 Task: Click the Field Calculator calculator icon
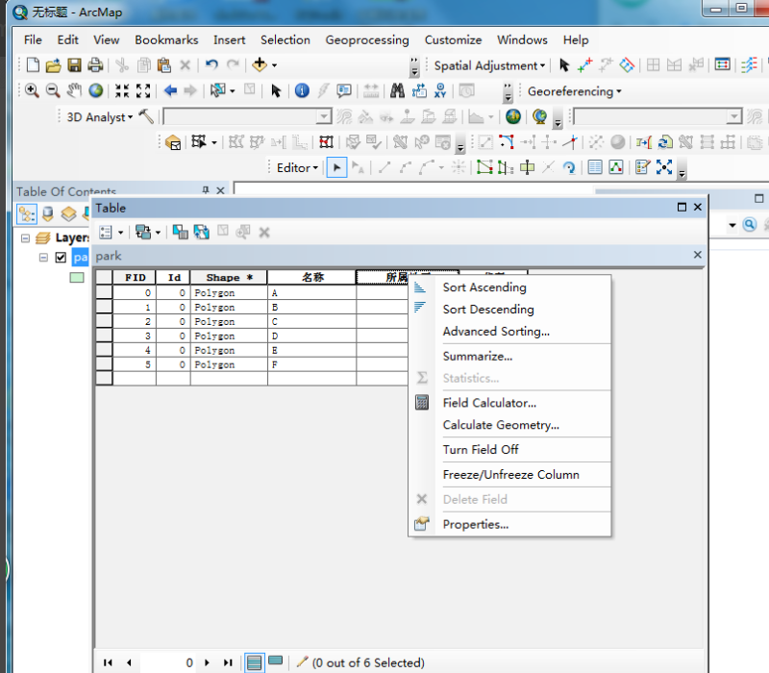(422, 403)
